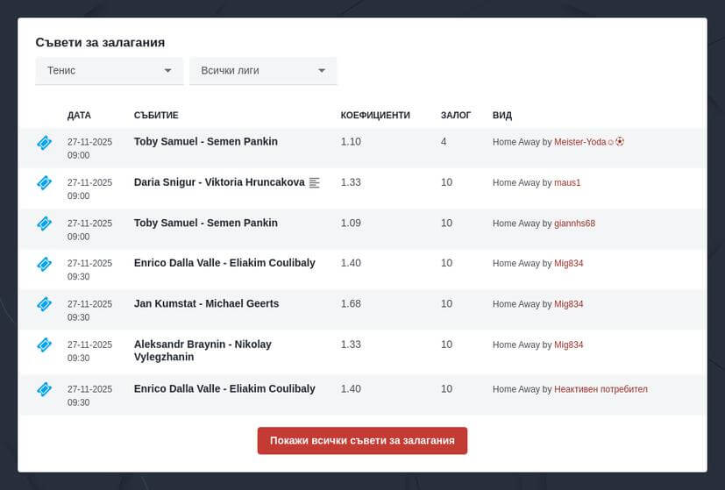Screen dimensions: 725x490
Task: Open giannhs68 user link
Action: [574, 224]
